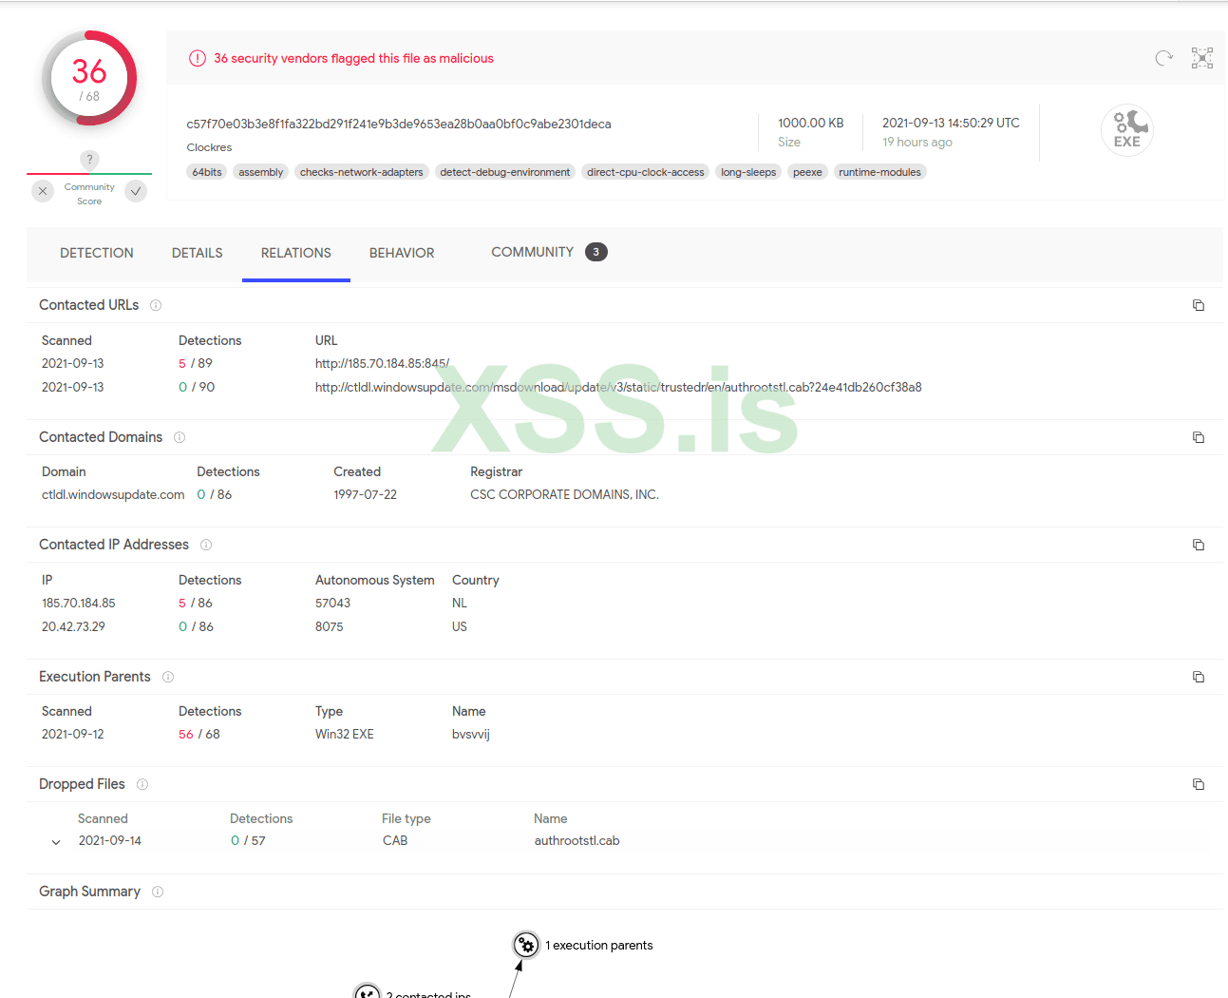Copy the Contacted Domains section
The image size is (1228, 998).
click(x=1199, y=437)
